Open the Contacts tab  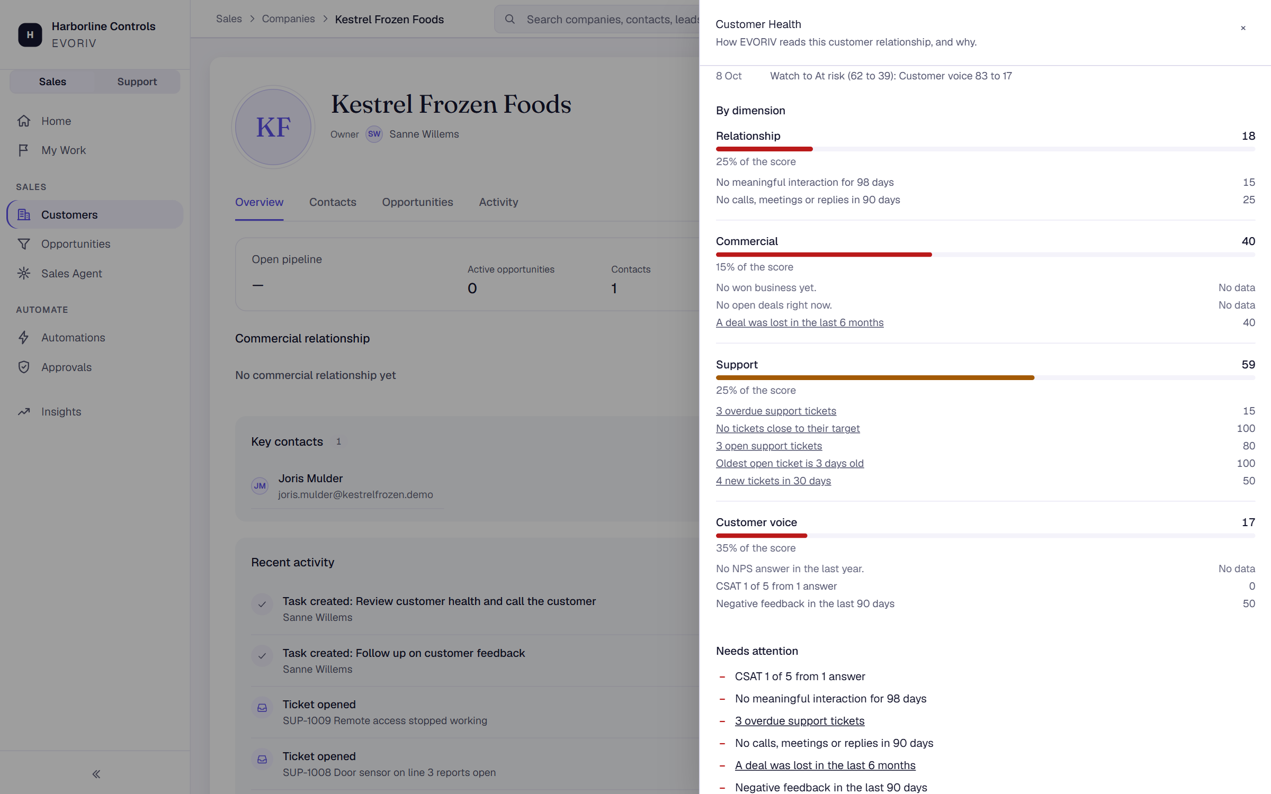pyautogui.click(x=333, y=202)
